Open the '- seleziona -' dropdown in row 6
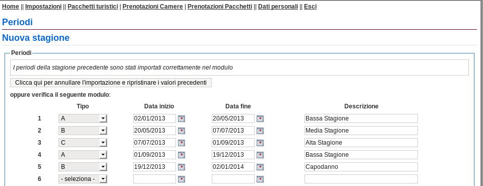The height and width of the screenshot is (186, 483). click(x=83, y=179)
